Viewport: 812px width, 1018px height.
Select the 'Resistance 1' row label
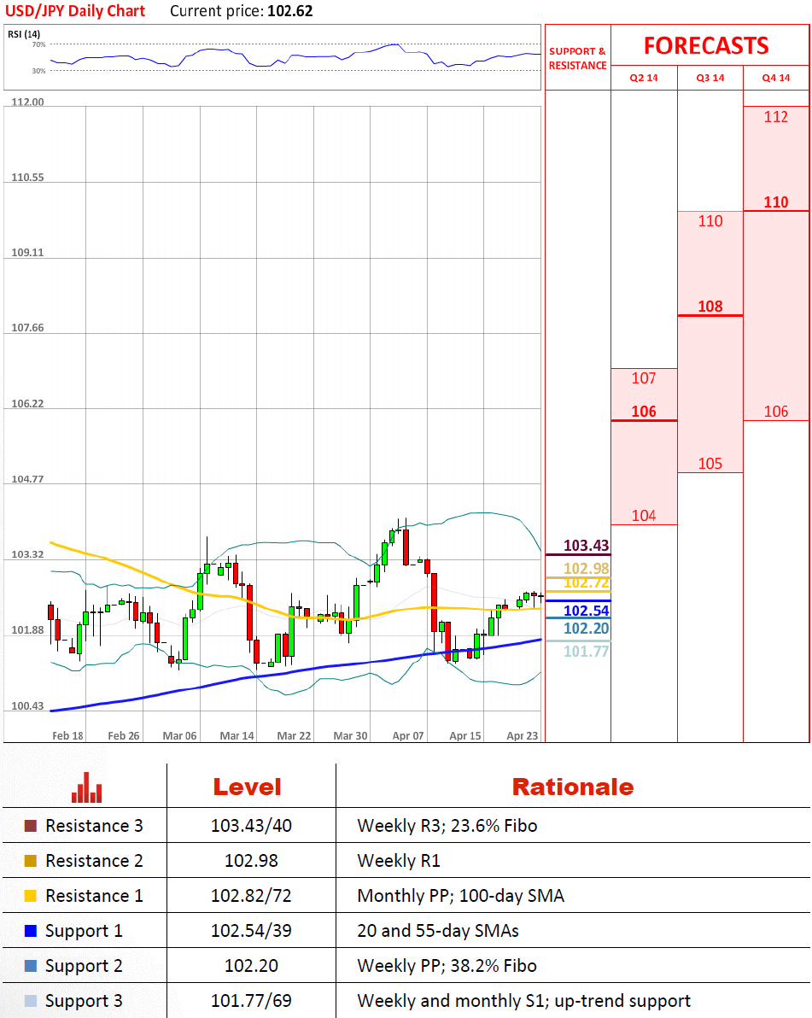tap(94, 896)
